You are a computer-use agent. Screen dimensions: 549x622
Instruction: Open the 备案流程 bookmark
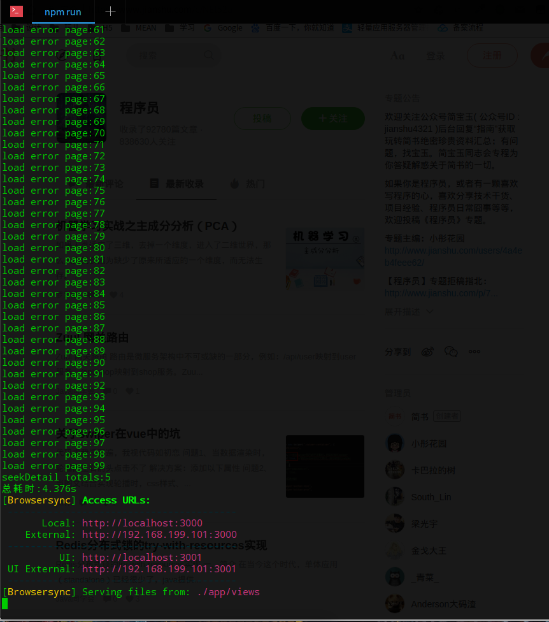coord(460,28)
